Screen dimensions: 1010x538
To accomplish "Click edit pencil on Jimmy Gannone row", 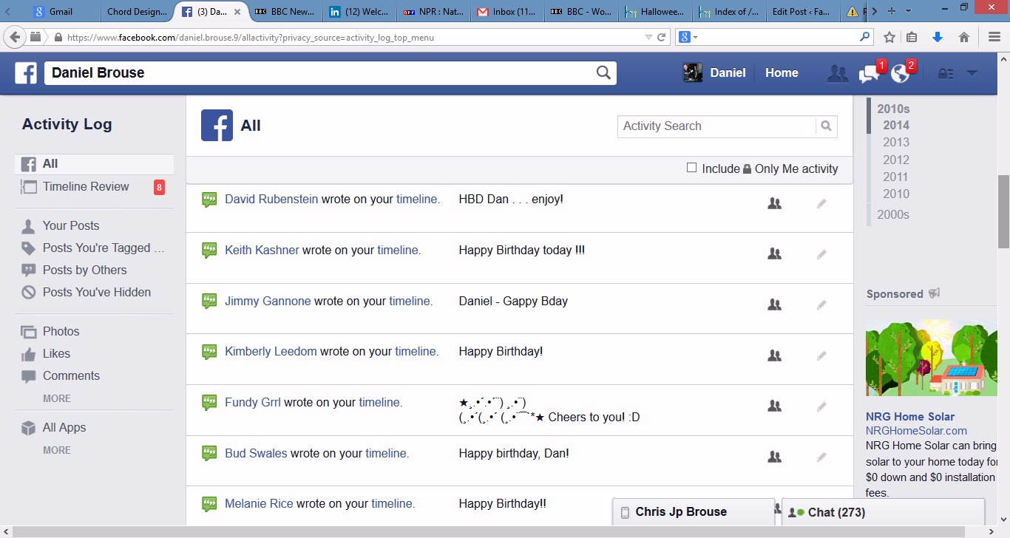I will tap(821, 304).
